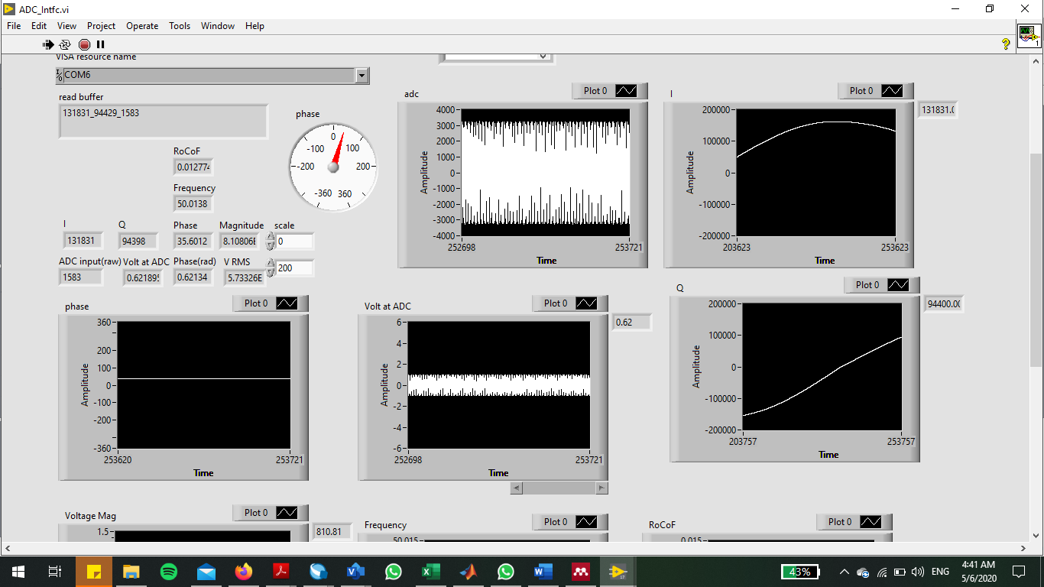
Task: Click phase chart Plot 0 legend icon
Action: 287,303
